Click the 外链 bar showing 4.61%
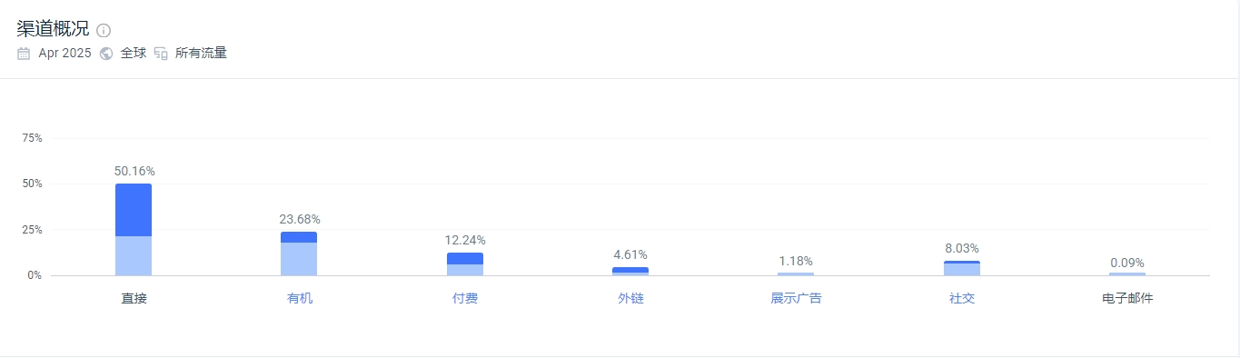The height and width of the screenshot is (358, 1240). click(x=630, y=271)
